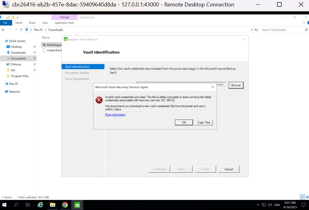Open Windows taskbar search

coord(16,205)
